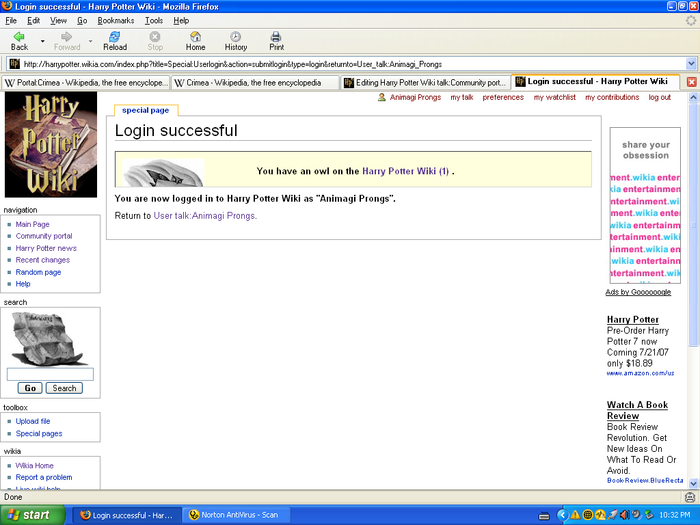
Task: Open the Bookmarks menu
Action: (x=116, y=21)
